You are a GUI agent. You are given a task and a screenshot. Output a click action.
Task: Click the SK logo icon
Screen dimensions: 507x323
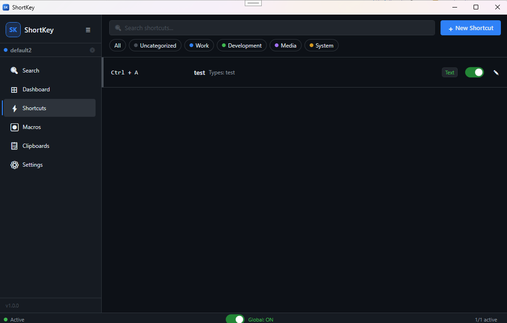click(x=13, y=30)
